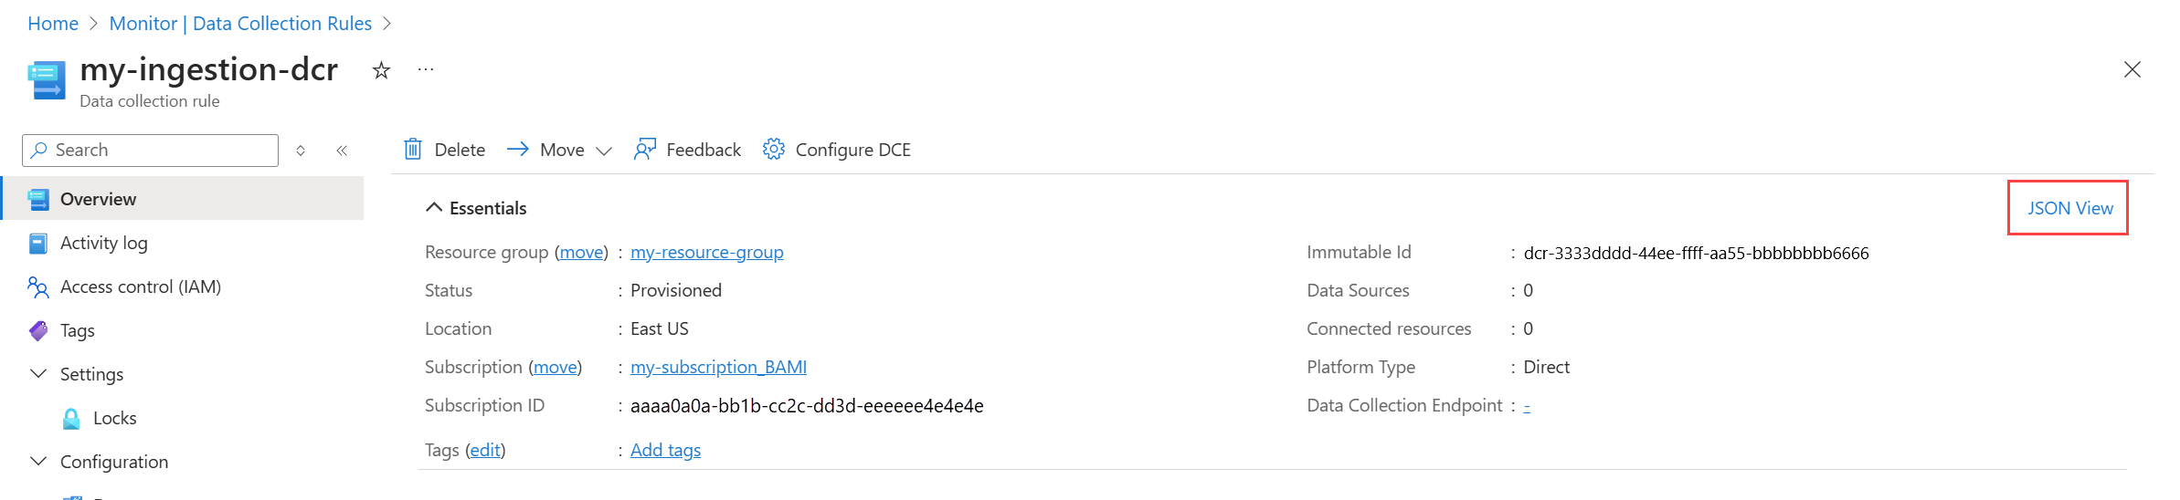Click the Feedback person icon
The height and width of the screenshot is (500, 2180).
click(x=645, y=149)
